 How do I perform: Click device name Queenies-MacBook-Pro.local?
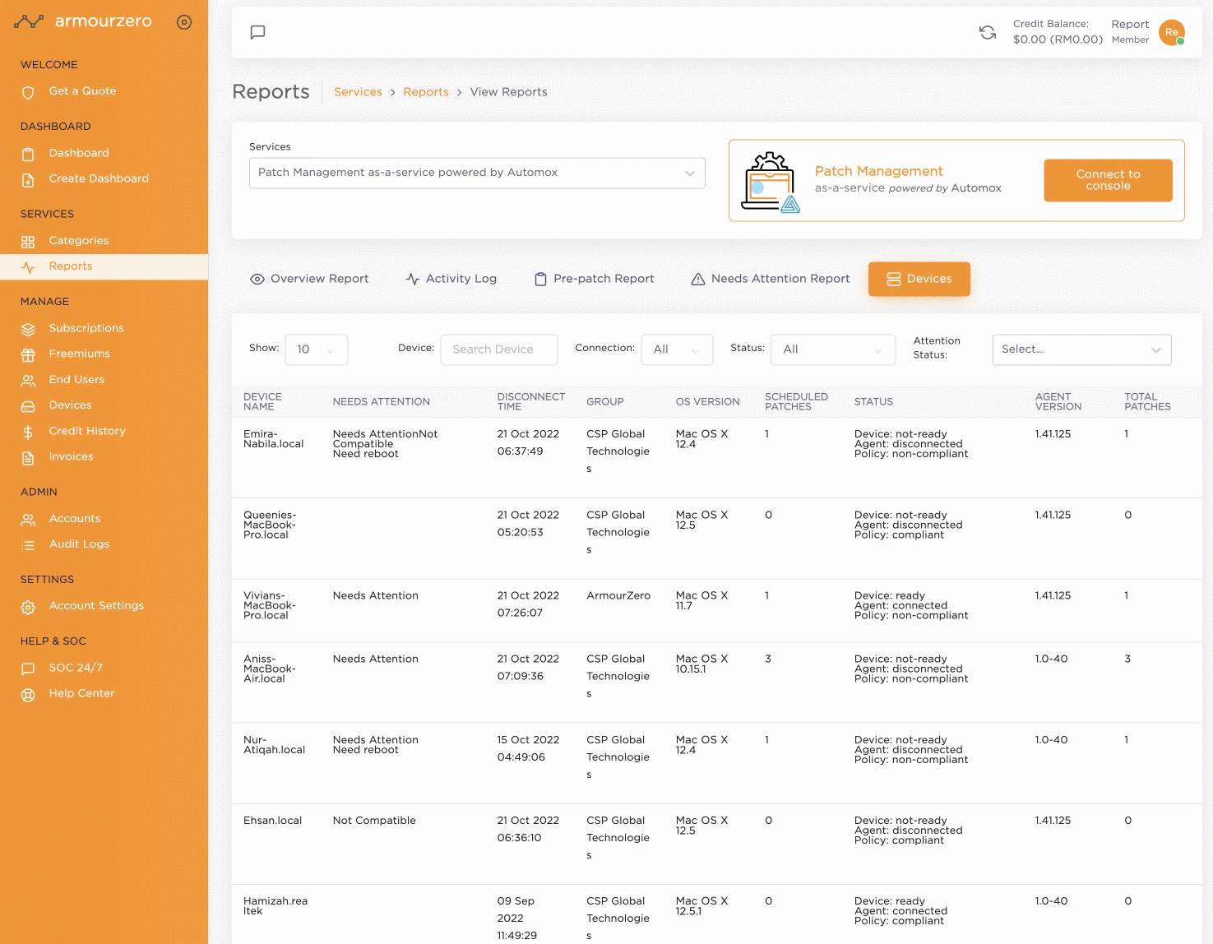tap(270, 525)
